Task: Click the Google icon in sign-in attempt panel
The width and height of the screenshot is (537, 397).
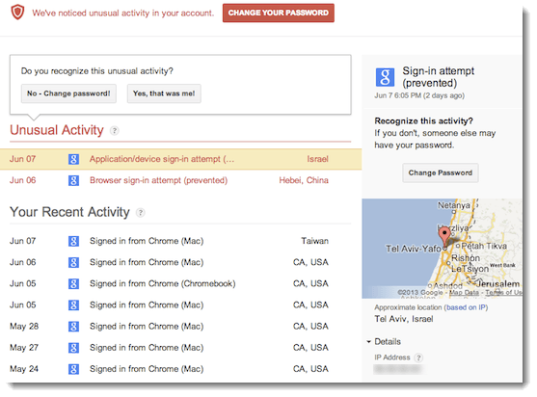Action: point(385,77)
